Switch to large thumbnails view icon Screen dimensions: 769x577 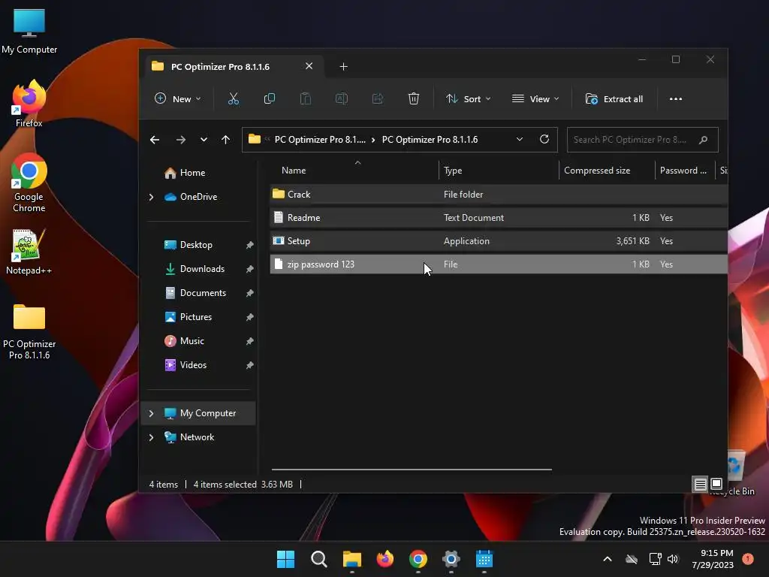716,485
